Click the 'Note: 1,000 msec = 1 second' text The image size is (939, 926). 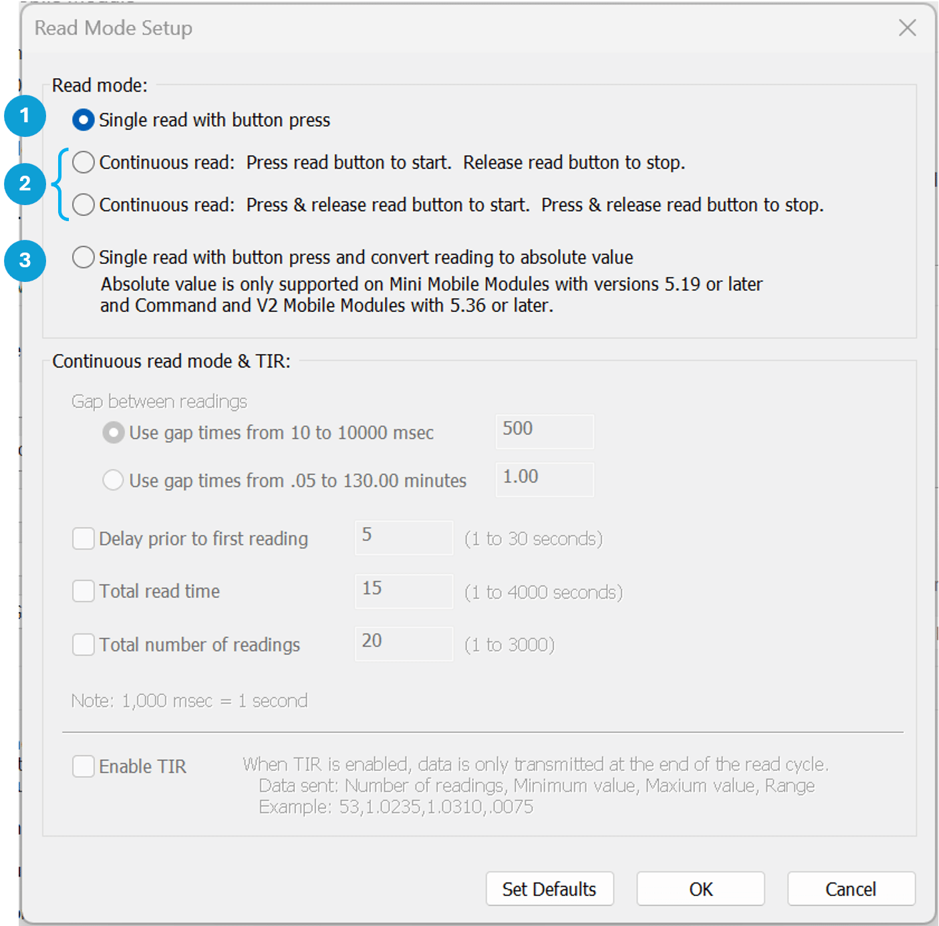(190, 701)
